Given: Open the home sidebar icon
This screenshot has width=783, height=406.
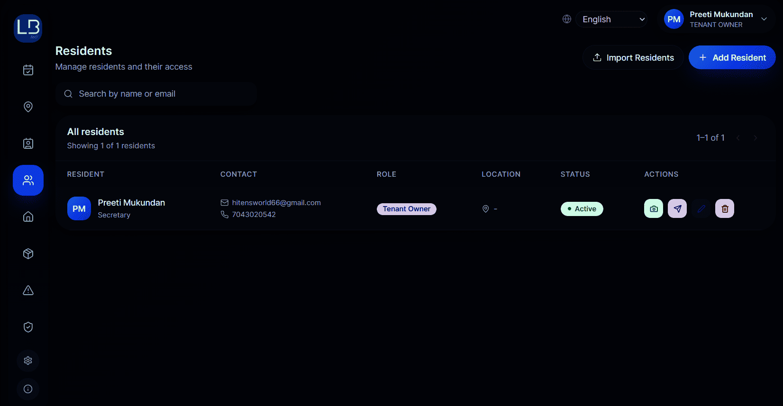Looking at the screenshot, I should (x=28, y=217).
